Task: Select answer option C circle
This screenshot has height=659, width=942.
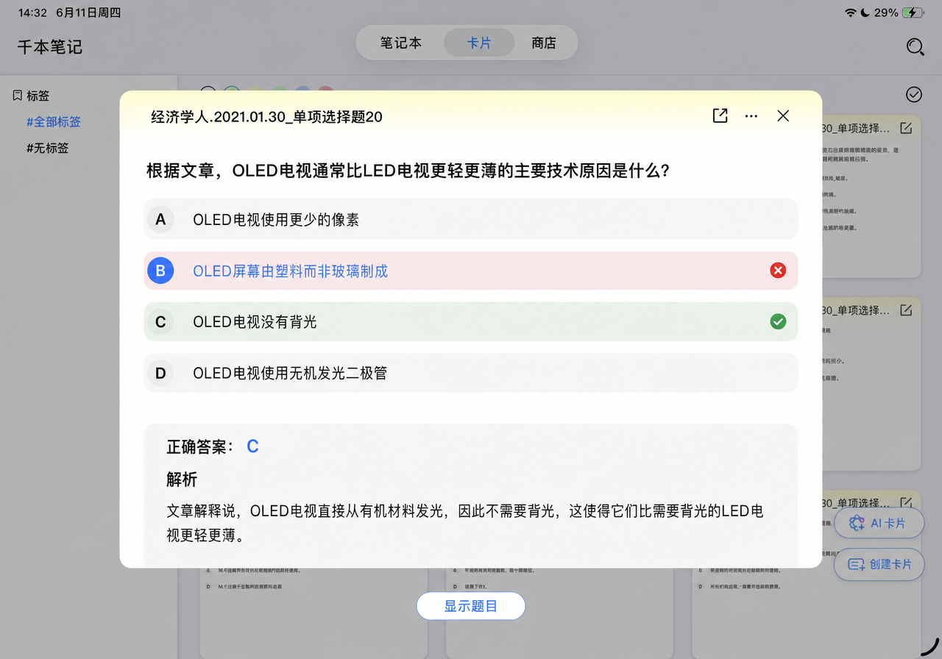Action: [160, 321]
